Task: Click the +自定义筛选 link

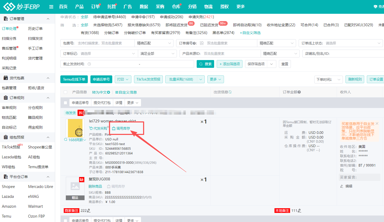Action: tap(250, 33)
